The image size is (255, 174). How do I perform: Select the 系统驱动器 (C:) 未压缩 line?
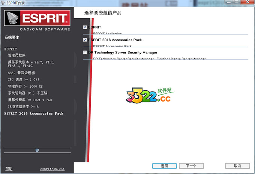coord(28,93)
